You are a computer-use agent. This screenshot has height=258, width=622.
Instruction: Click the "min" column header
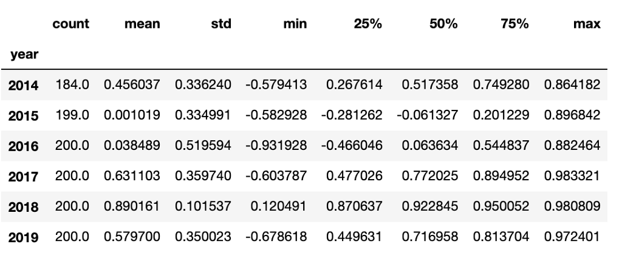pyautogui.click(x=295, y=24)
